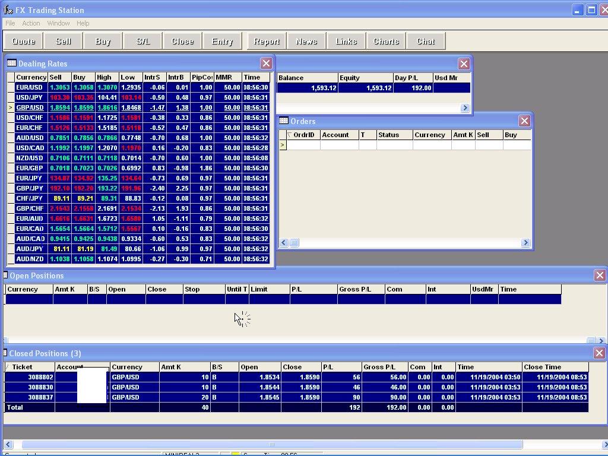Maximize the FX Trading Station window
The image size is (608, 456).
[591, 9]
